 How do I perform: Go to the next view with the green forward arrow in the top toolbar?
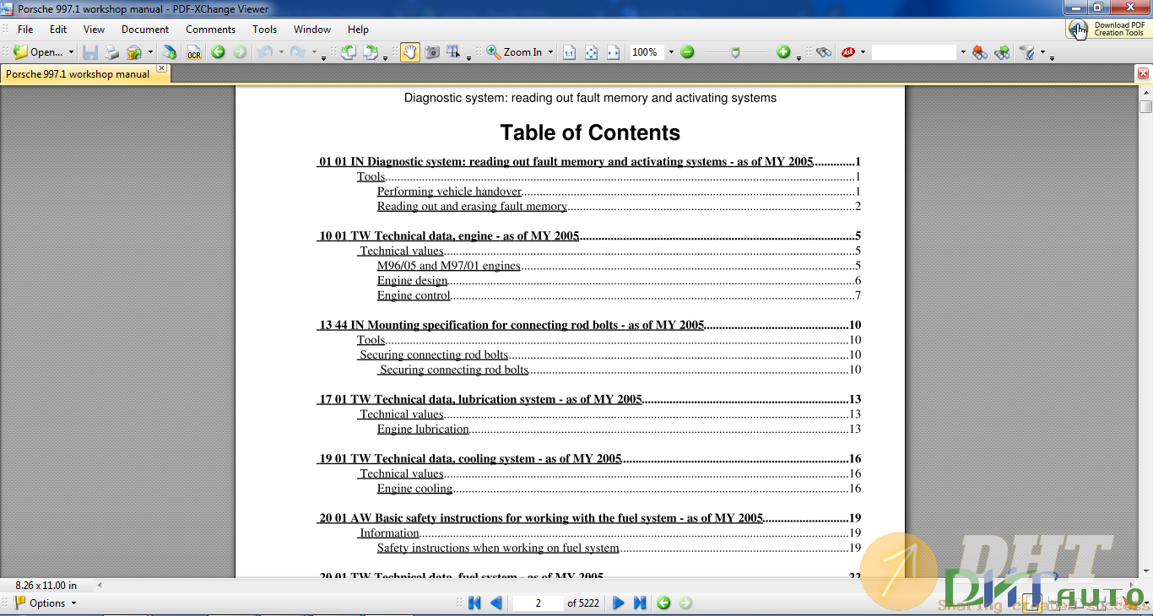click(x=240, y=52)
